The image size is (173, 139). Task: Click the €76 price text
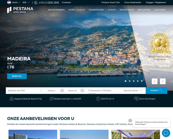point(11,67)
